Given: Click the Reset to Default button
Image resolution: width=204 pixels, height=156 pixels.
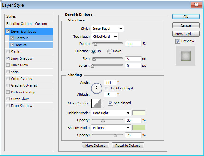Looking at the screenshot, I should click(128, 146).
